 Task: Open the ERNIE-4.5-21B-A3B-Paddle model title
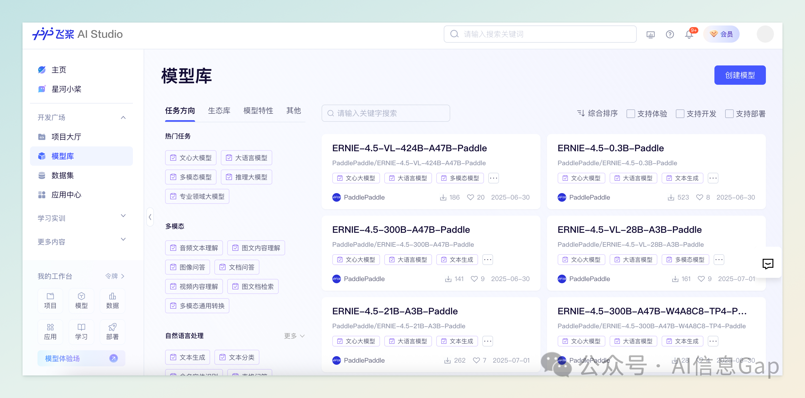(395, 311)
